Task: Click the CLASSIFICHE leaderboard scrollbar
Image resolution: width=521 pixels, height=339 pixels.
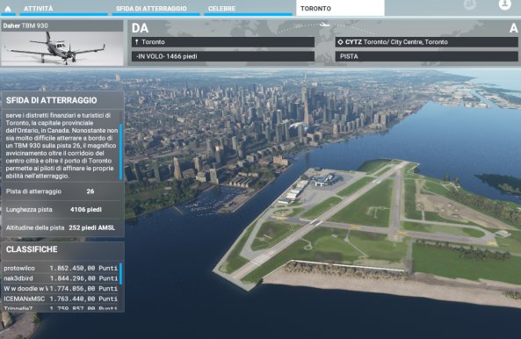Action: point(120,274)
